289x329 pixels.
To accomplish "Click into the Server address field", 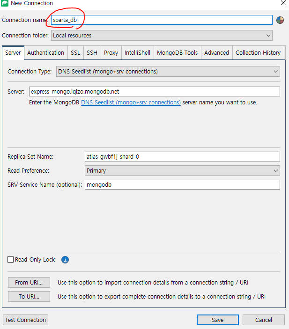I will click(155, 92).
